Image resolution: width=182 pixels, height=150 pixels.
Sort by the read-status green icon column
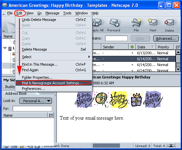[x=132, y=47]
